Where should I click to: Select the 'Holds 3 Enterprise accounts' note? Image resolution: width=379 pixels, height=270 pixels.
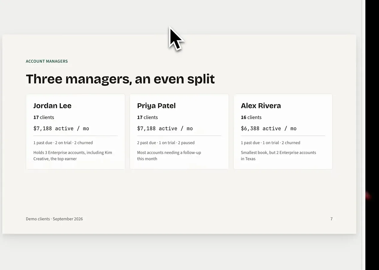pyautogui.click(x=73, y=155)
